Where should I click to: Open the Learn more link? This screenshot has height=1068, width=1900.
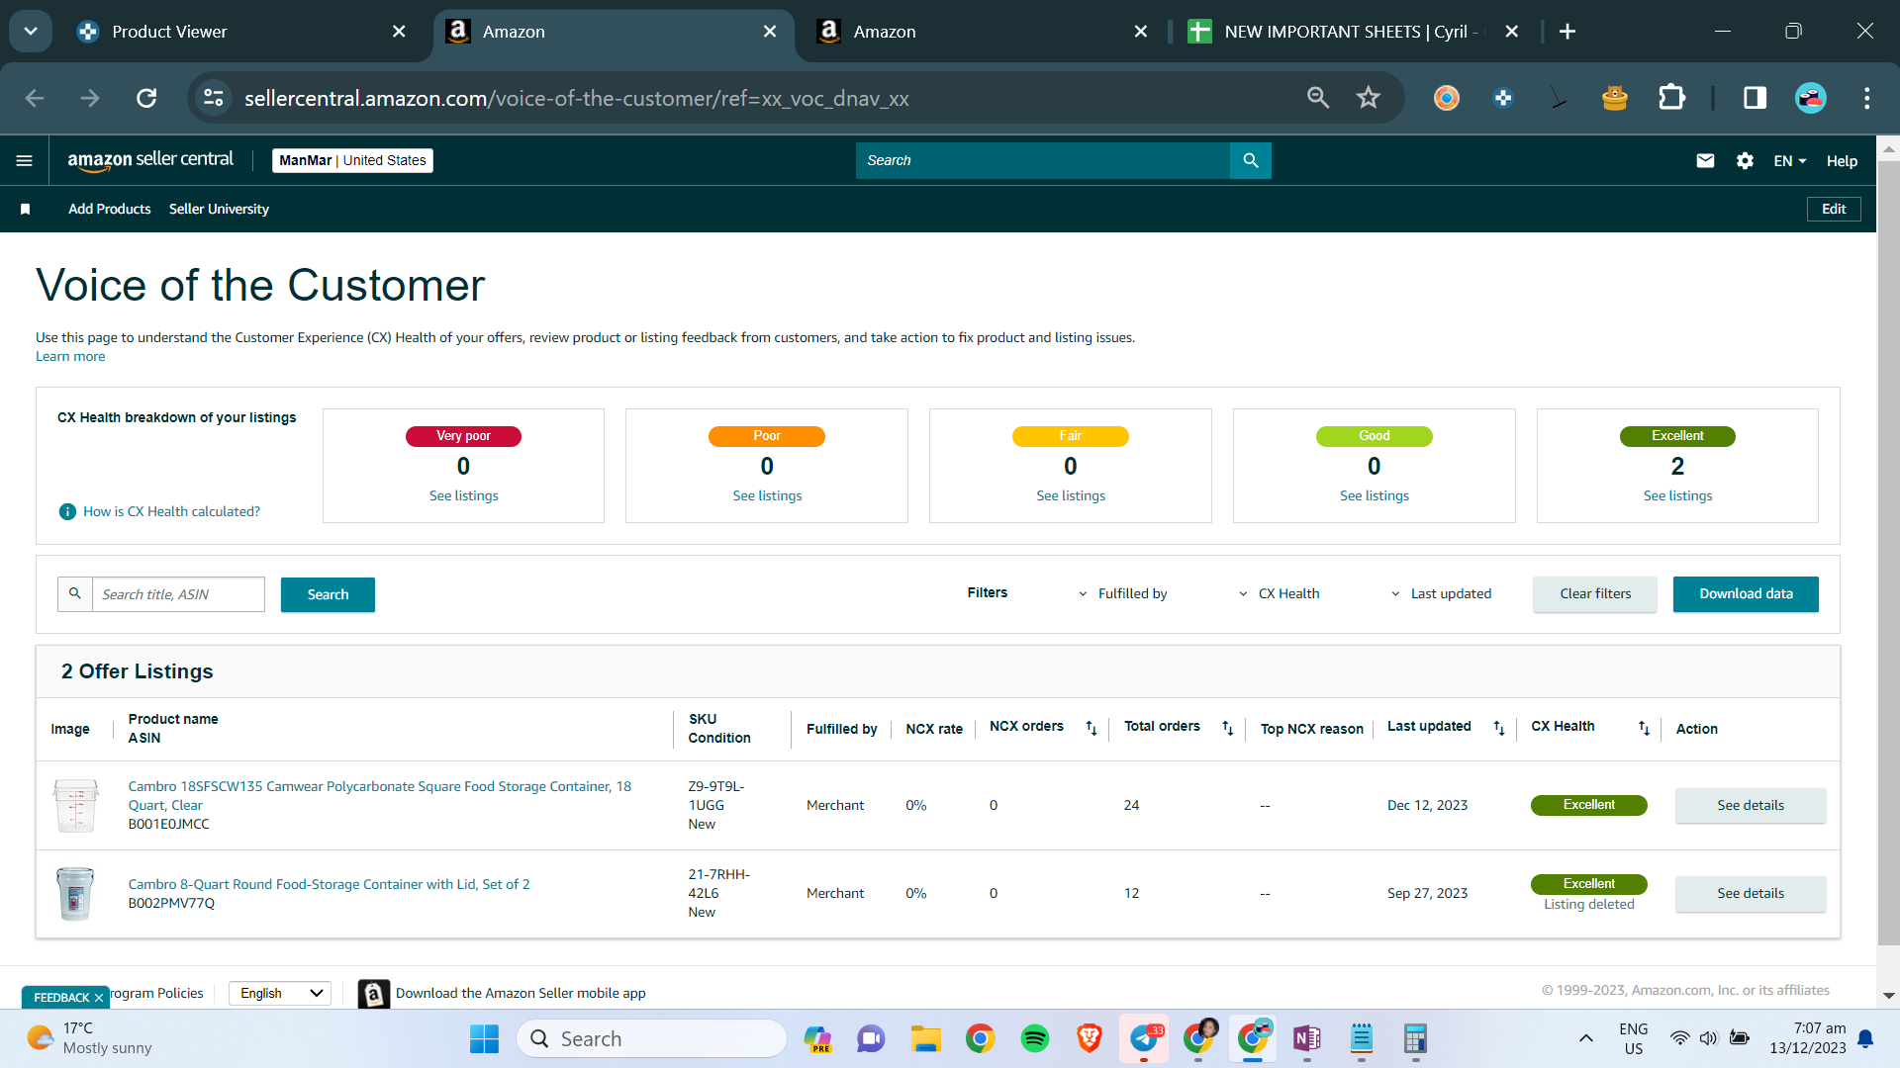click(70, 356)
